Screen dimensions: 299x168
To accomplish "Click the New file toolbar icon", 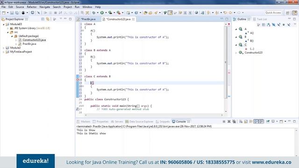I will (4, 13).
